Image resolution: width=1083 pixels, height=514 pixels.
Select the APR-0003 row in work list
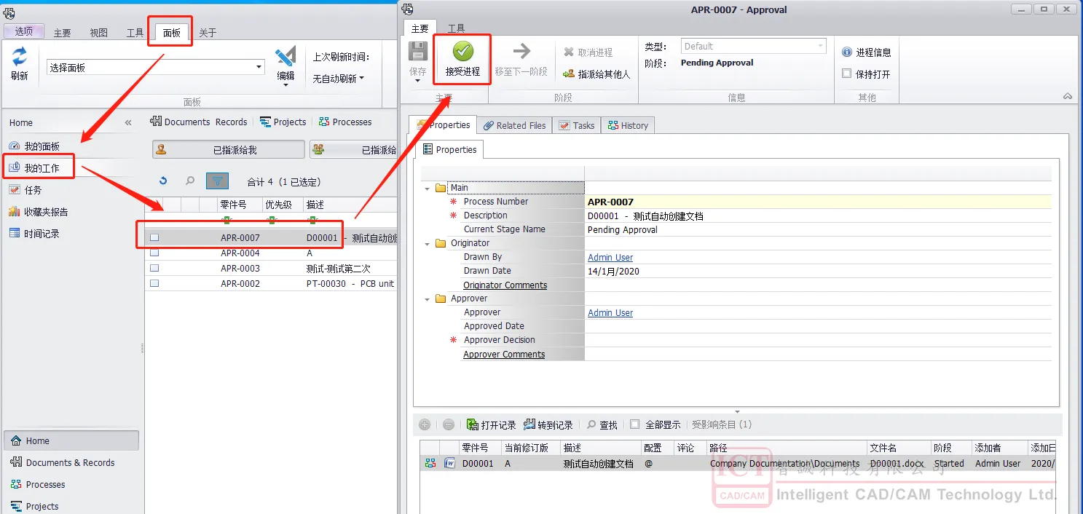coord(271,269)
